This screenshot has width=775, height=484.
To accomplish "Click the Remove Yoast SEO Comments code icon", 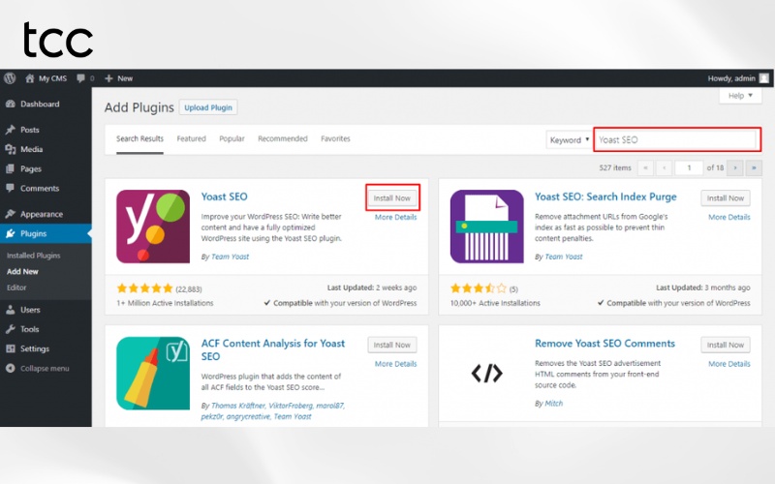I will pyautogui.click(x=487, y=374).
